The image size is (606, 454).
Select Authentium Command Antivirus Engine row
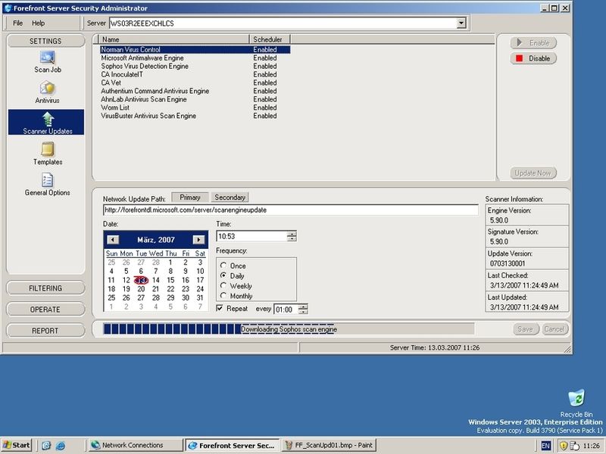tap(195, 91)
